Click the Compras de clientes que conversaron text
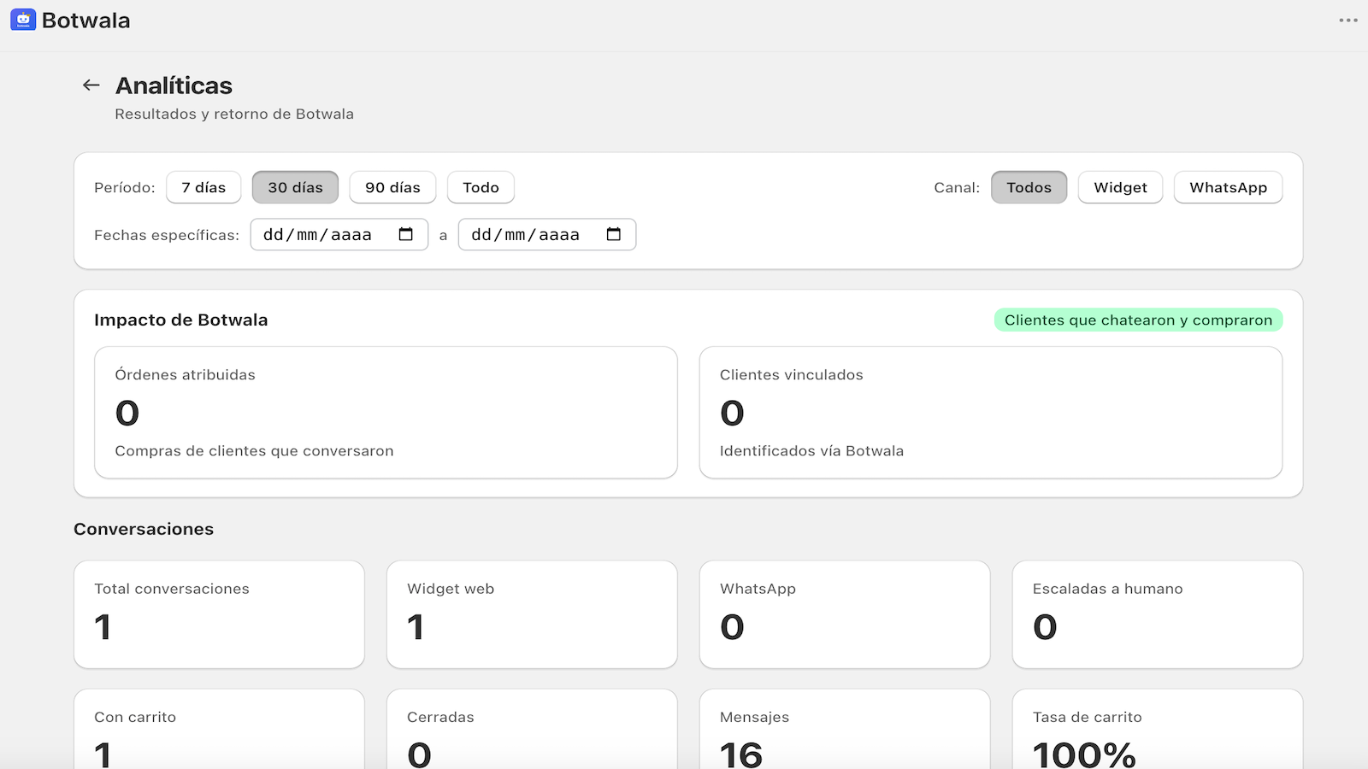The height and width of the screenshot is (769, 1368). point(254,451)
